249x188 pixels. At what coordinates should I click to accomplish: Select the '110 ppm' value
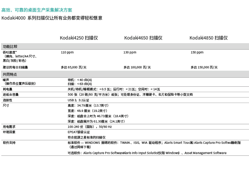click(x=67, y=52)
